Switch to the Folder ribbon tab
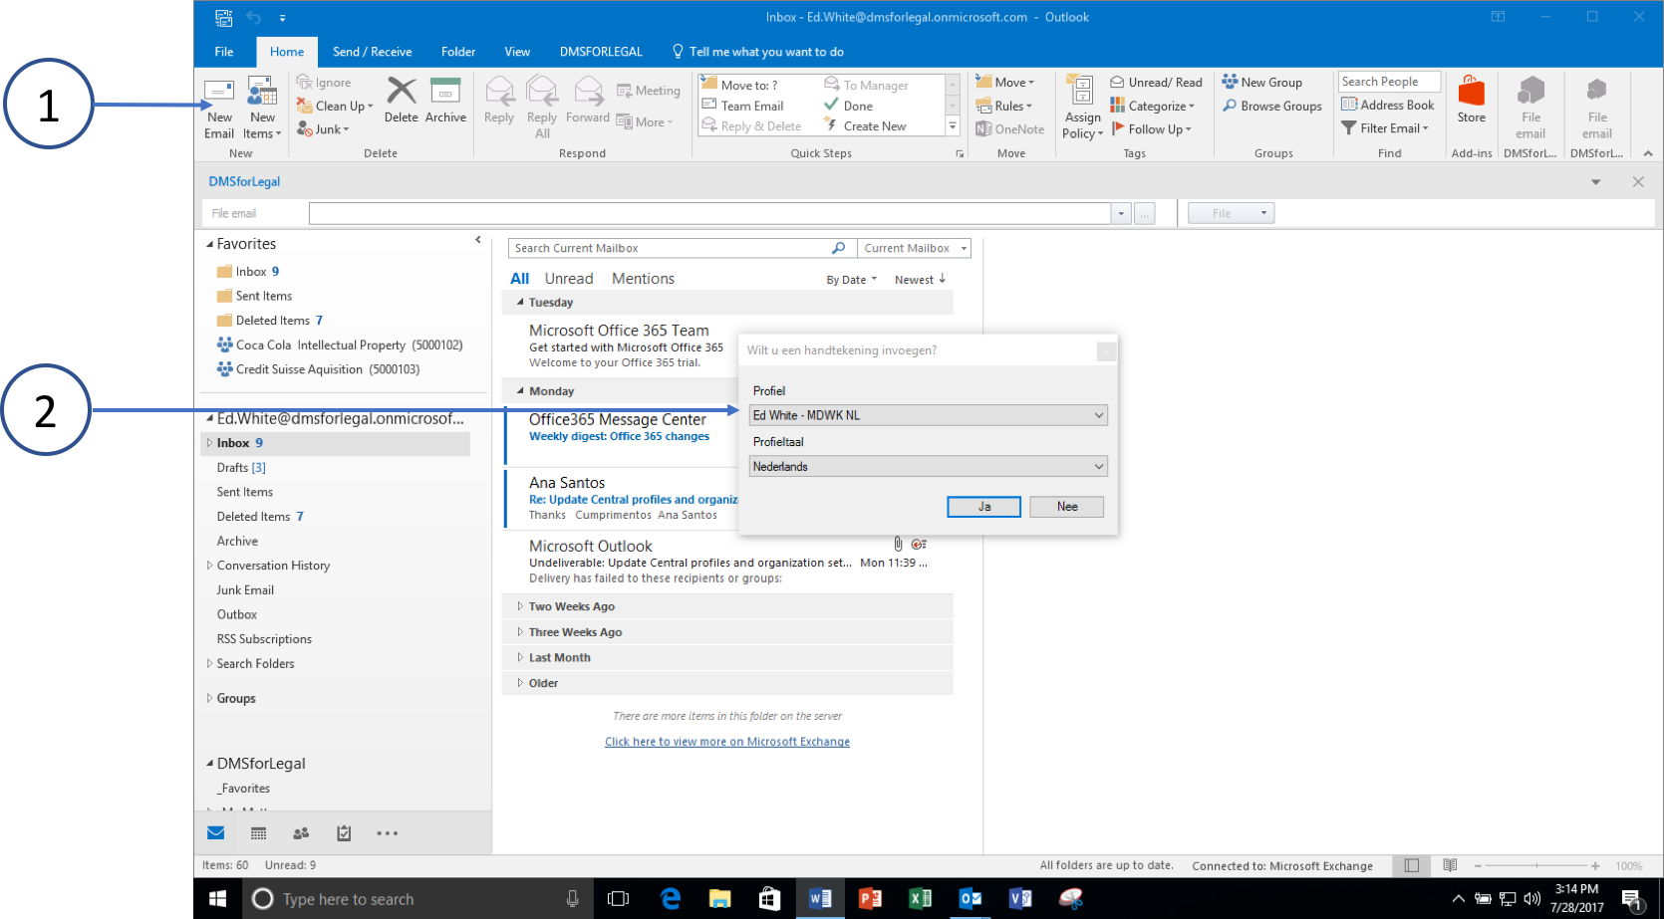Viewport: 1664px width, 919px height. tap(458, 52)
